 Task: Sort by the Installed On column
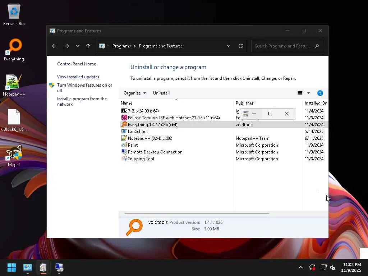pyautogui.click(x=316, y=103)
